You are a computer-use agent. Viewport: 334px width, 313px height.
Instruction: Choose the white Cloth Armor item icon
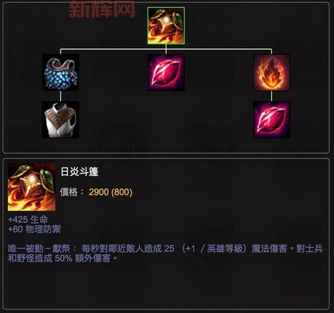tap(61, 120)
